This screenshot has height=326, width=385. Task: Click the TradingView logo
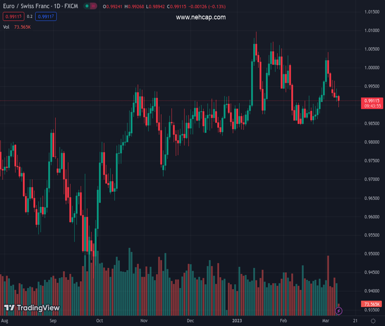31,308
